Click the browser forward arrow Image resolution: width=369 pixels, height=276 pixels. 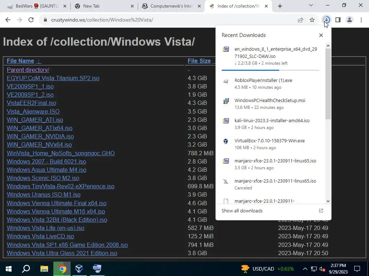tap(19, 20)
